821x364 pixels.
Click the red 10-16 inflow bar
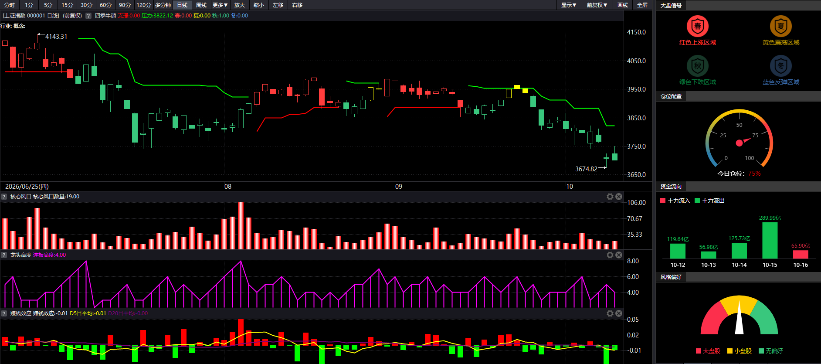tap(801, 255)
